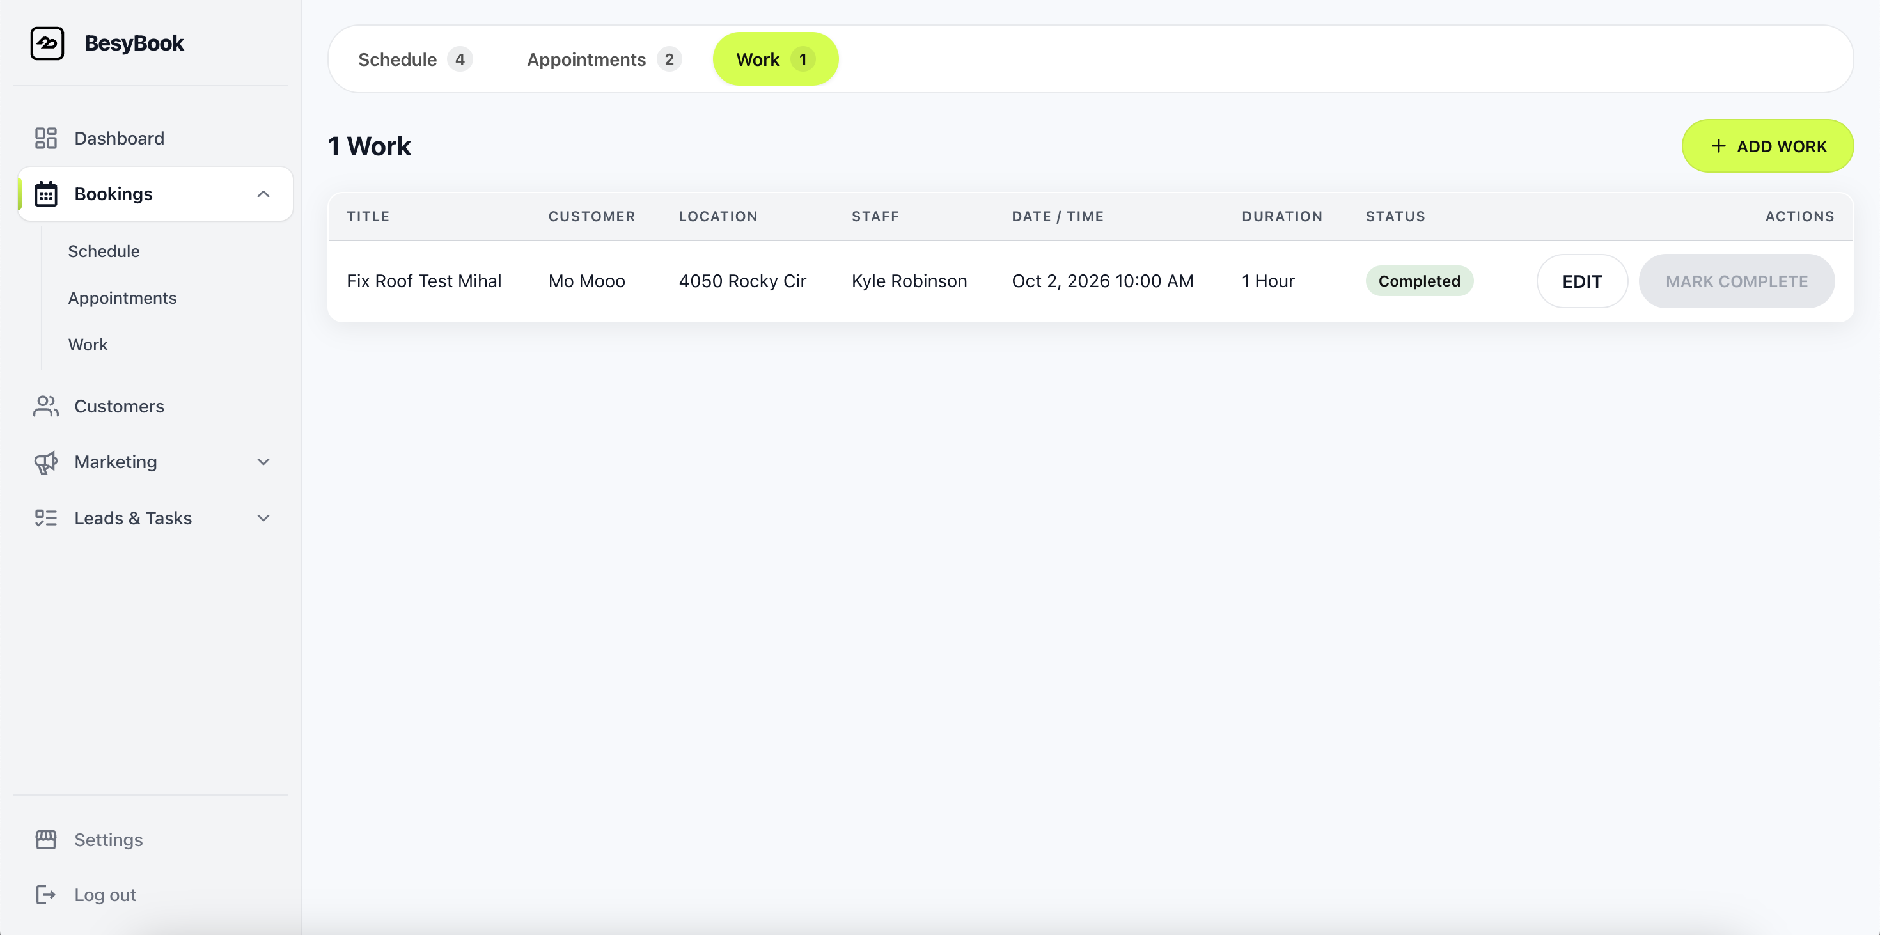Click the Leads & Tasks checklist icon

(x=46, y=518)
